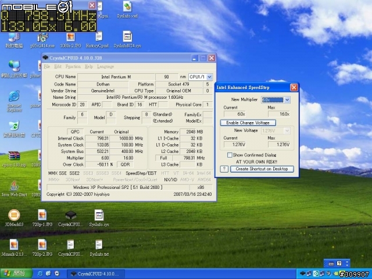The image size is (372, 279).
Task: Open the My Computer desktop icon
Action: (14, 40)
